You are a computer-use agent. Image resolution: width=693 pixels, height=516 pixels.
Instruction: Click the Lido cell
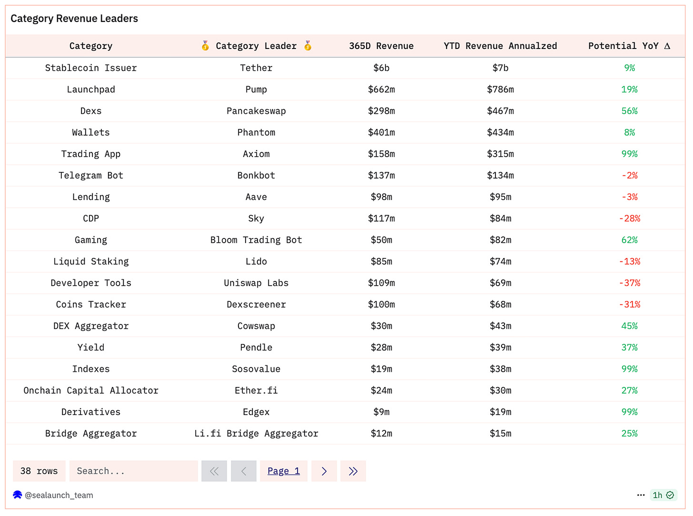click(x=256, y=261)
